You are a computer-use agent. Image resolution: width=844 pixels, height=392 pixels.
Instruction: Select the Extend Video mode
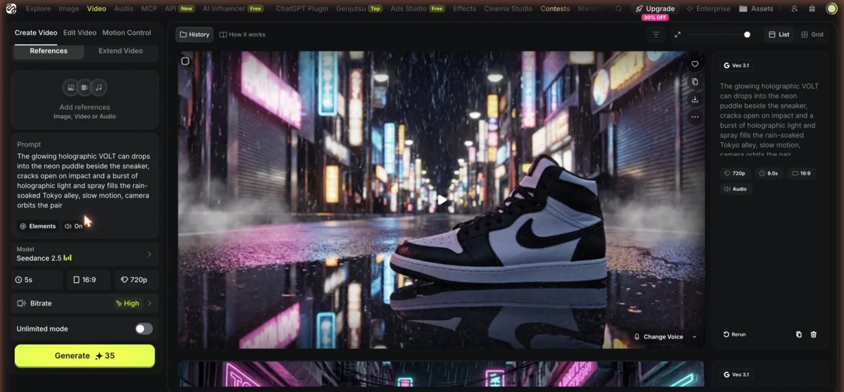point(120,51)
